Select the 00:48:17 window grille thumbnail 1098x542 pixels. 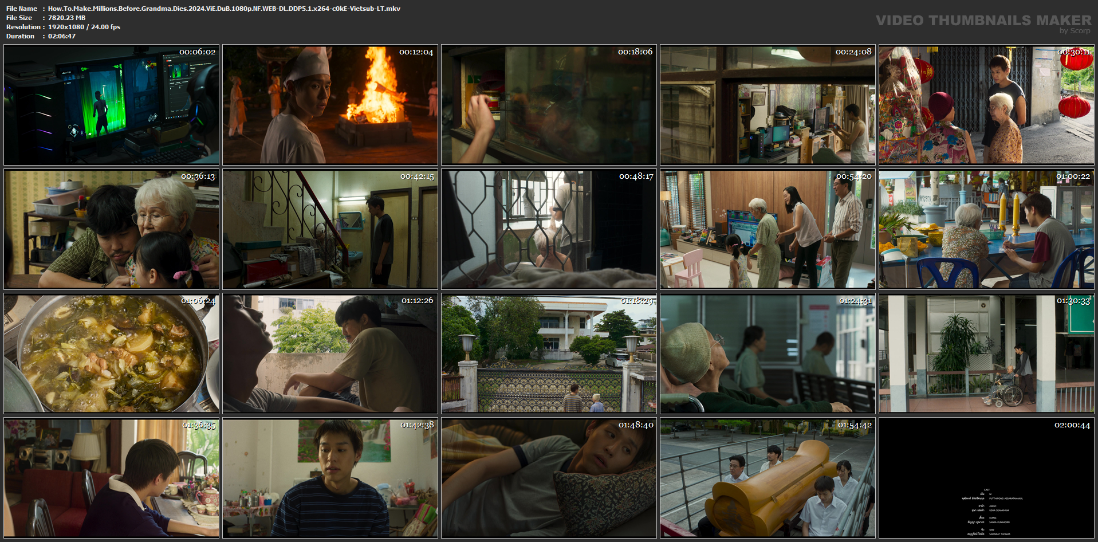click(549, 229)
